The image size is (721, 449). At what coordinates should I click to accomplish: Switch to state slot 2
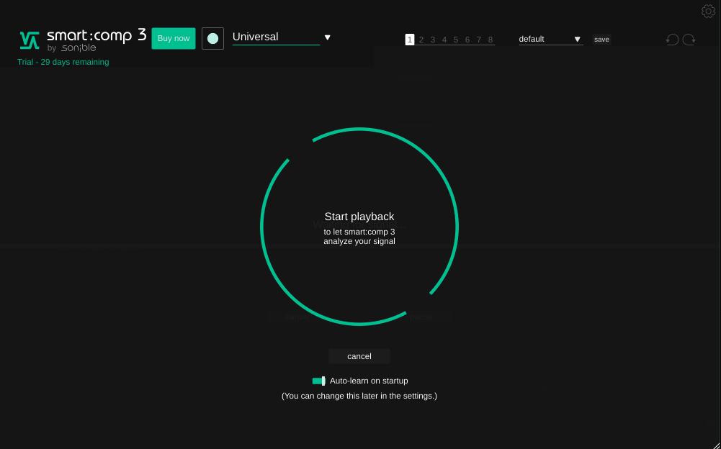(x=421, y=40)
